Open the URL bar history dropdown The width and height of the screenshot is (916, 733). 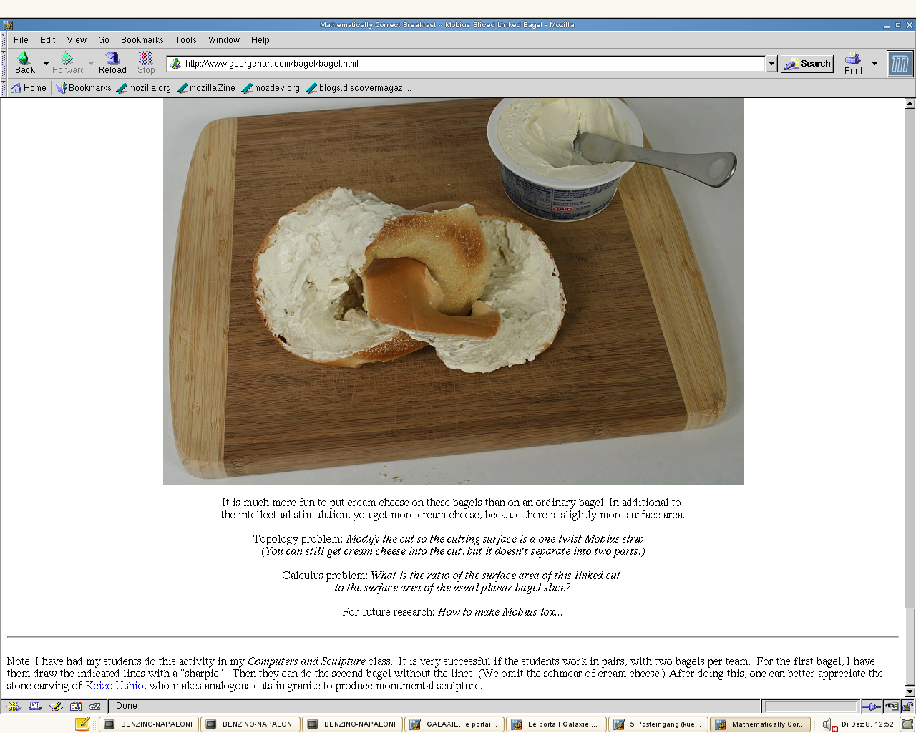tap(771, 64)
